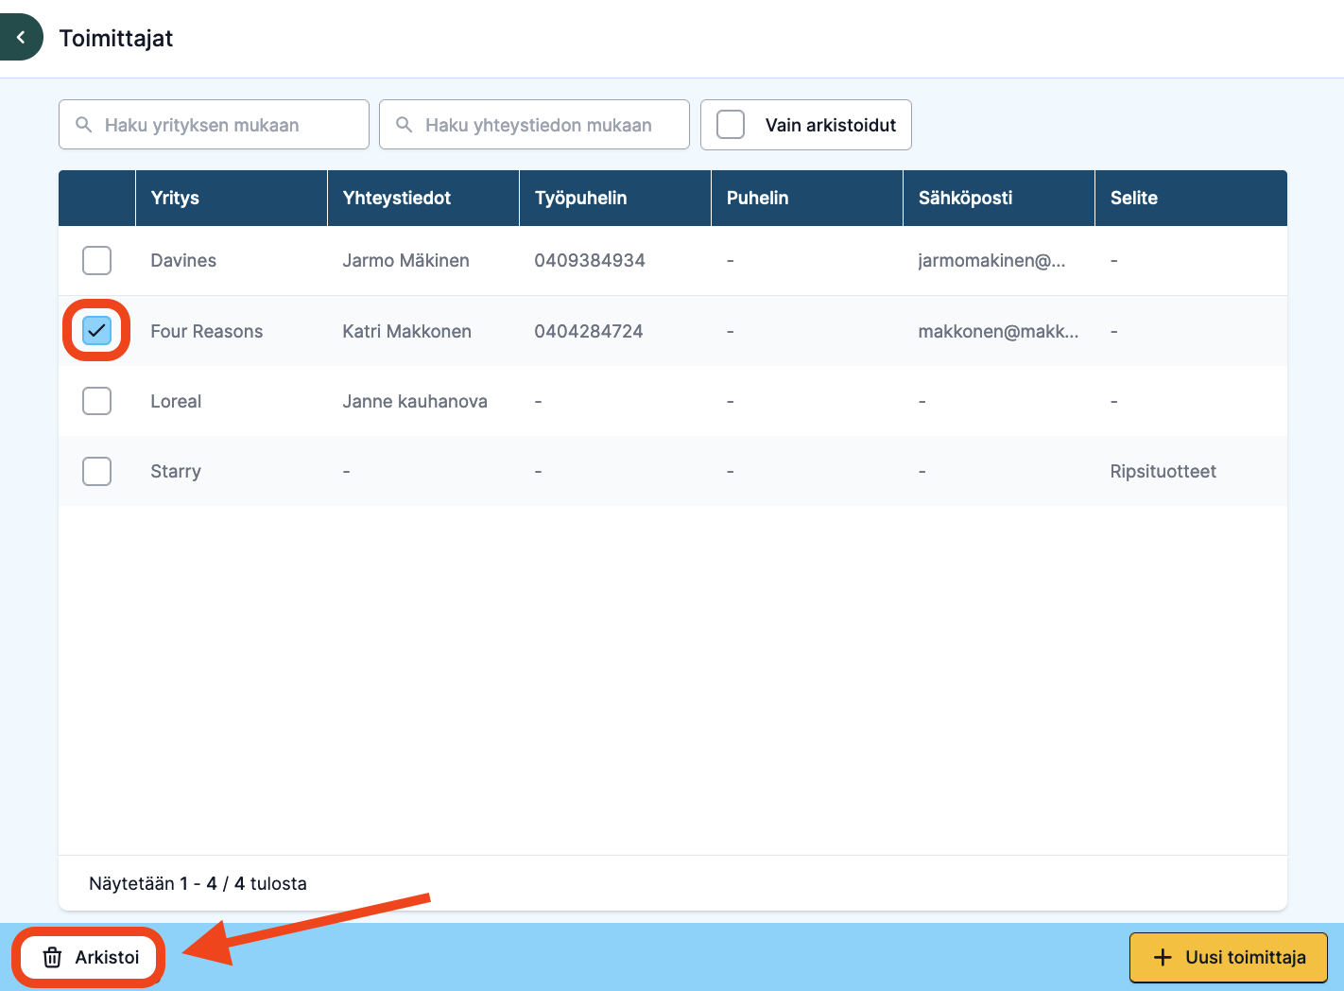Focus the Haku yhteystiedon mukaan field

click(534, 125)
